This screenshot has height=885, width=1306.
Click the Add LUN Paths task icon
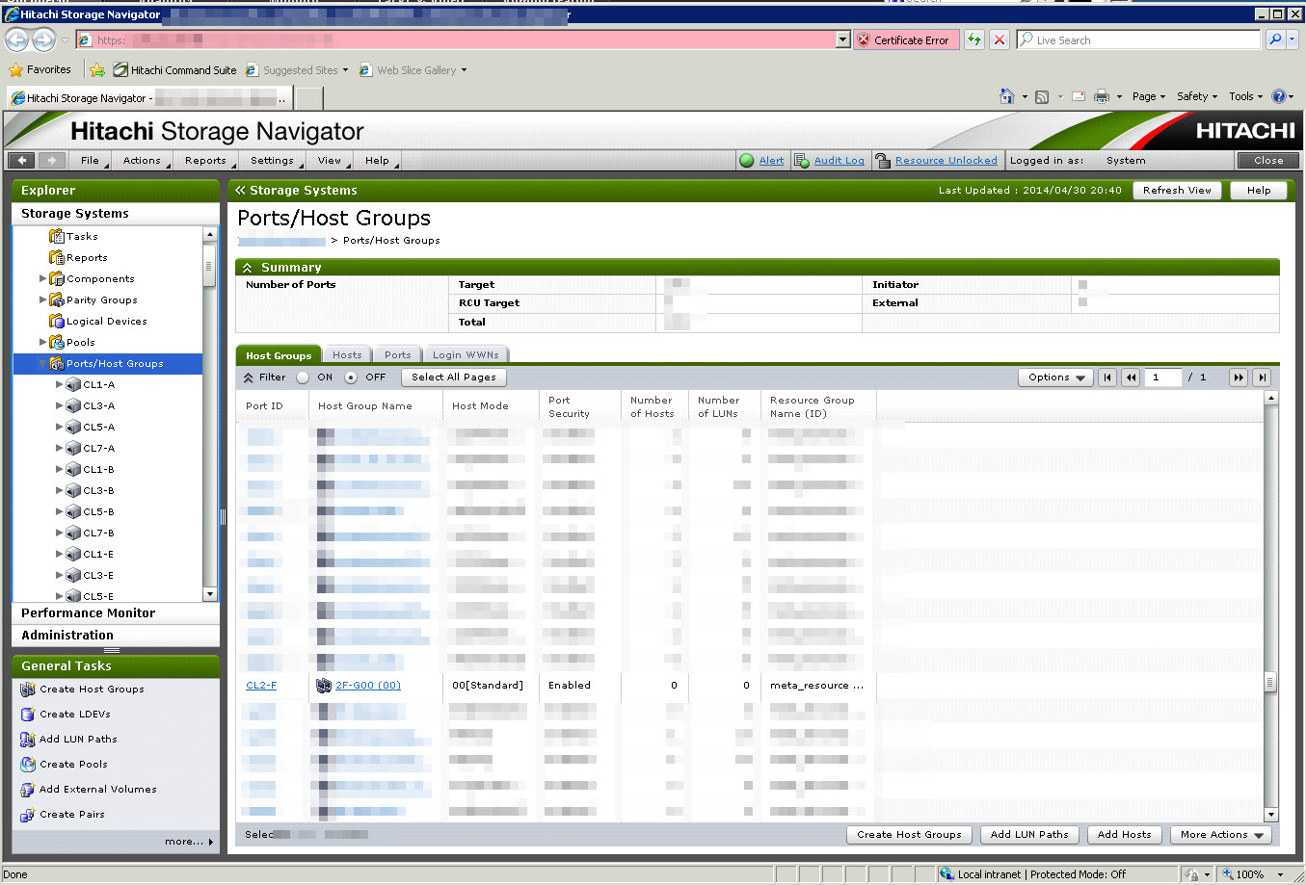(x=28, y=740)
